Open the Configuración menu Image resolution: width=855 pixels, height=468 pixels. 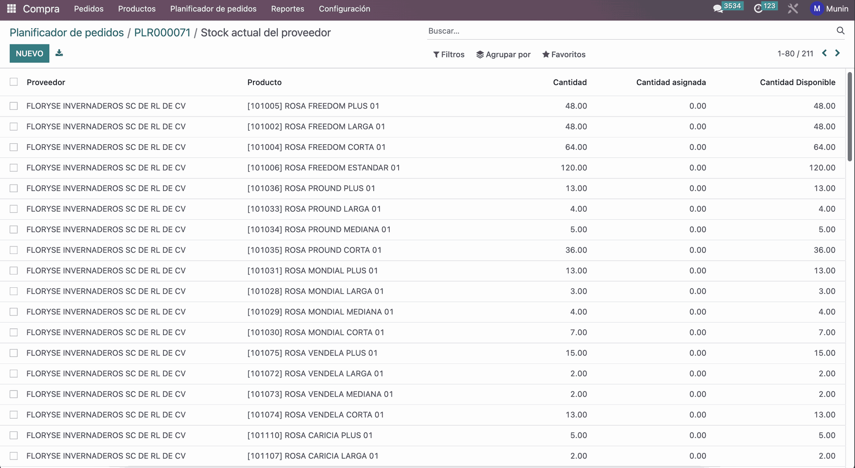[344, 8]
